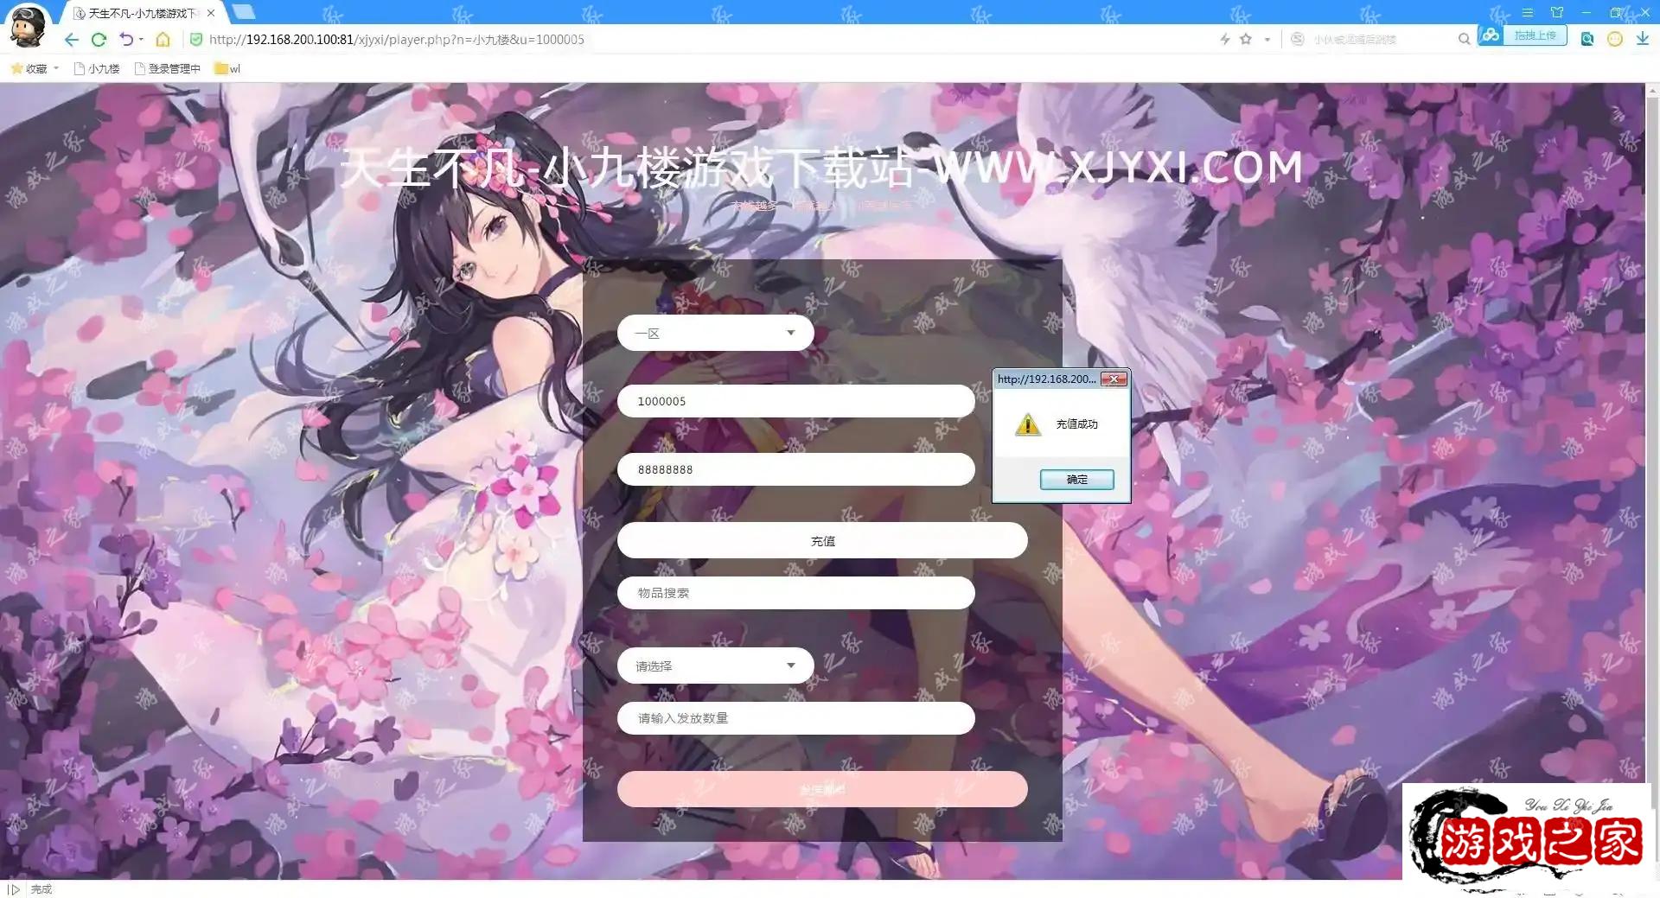Open the hamburger menu at top right
This screenshot has height=898, width=1660.
[x=1528, y=12]
